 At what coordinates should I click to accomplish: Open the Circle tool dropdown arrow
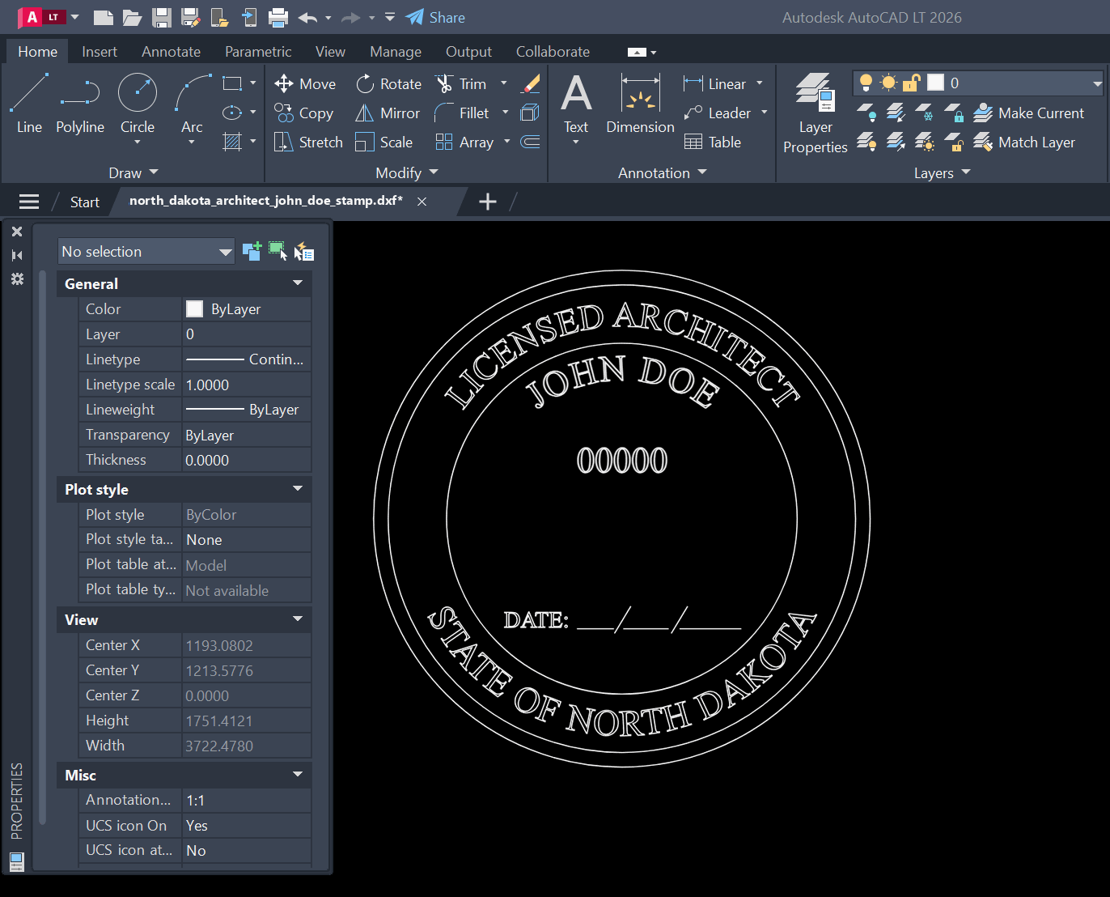[x=138, y=142]
